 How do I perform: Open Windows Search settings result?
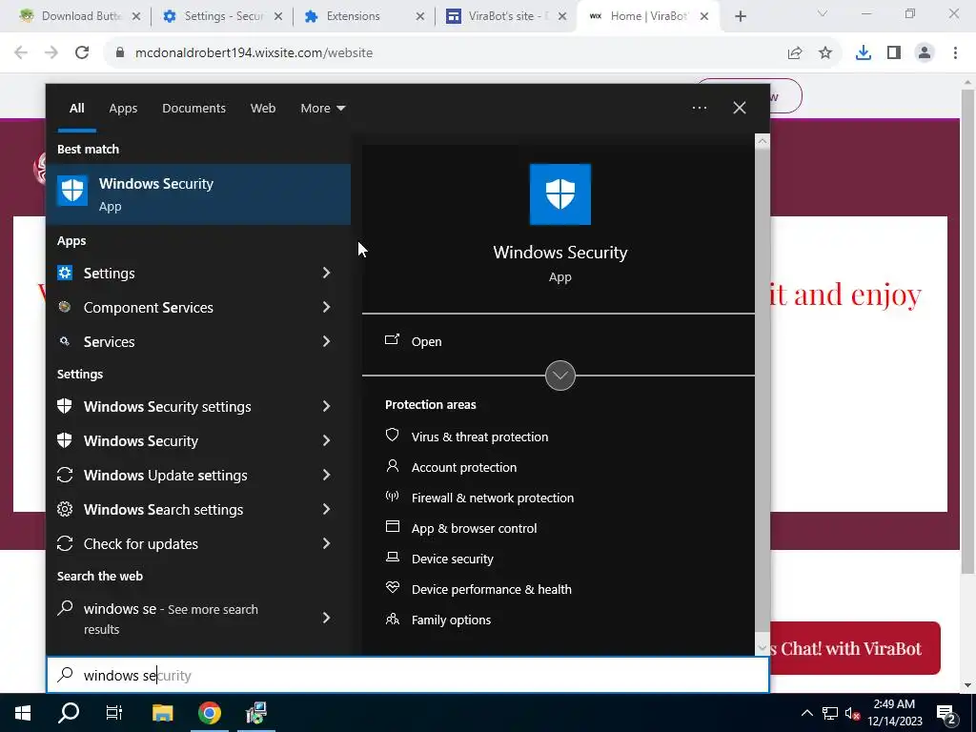(x=180, y=509)
